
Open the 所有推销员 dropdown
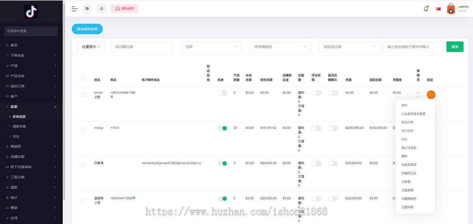tap(280, 46)
